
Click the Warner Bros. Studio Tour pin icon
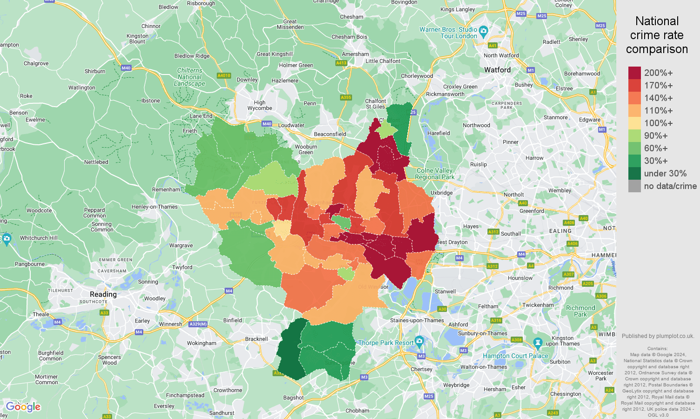click(483, 32)
